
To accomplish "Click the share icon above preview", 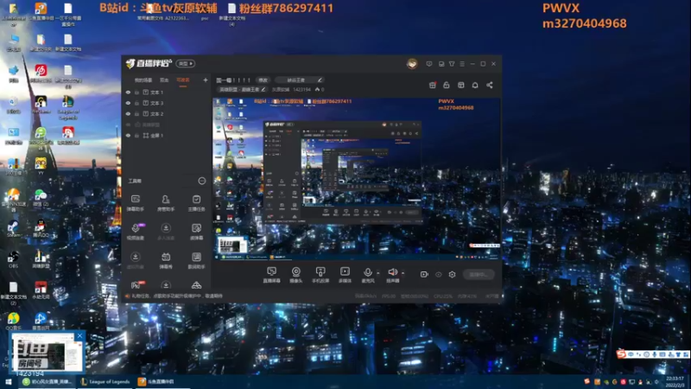I will tap(490, 85).
